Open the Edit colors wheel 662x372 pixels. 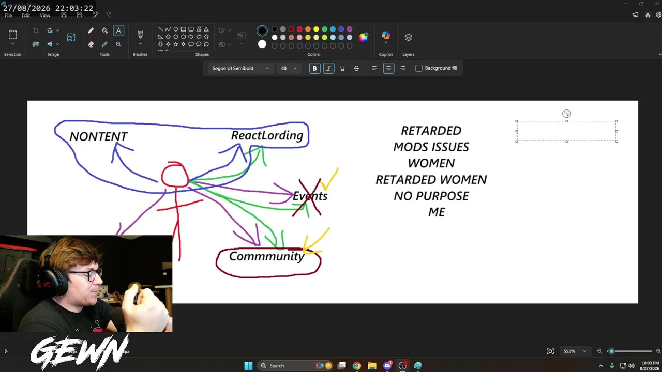pyautogui.click(x=364, y=37)
